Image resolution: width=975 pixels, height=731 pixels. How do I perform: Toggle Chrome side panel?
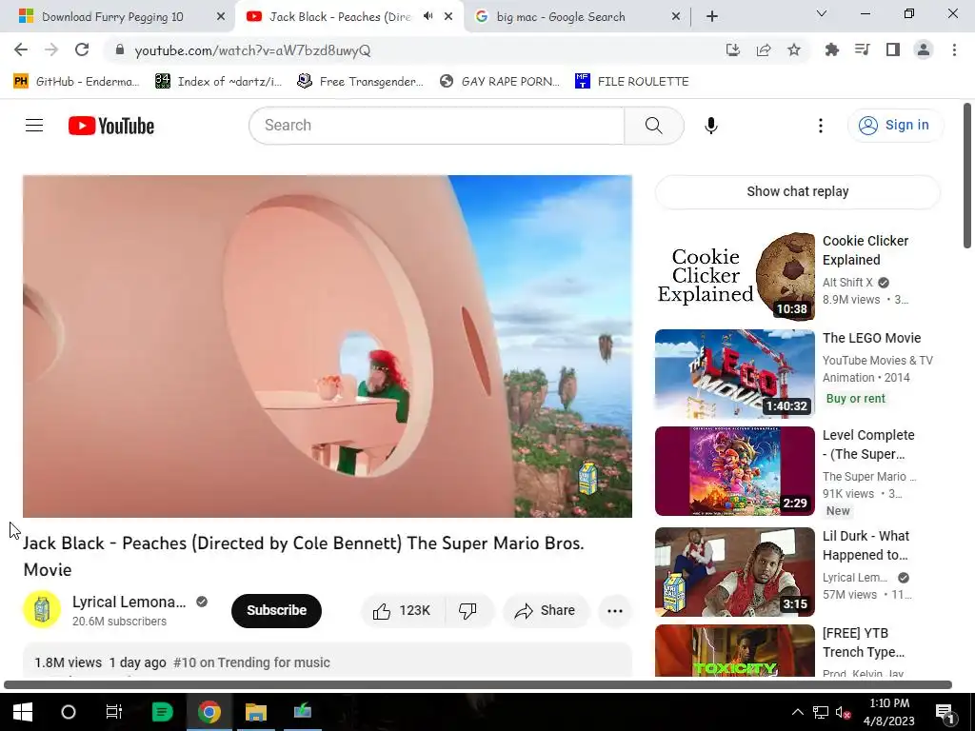pyautogui.click(x=893, y=49)
